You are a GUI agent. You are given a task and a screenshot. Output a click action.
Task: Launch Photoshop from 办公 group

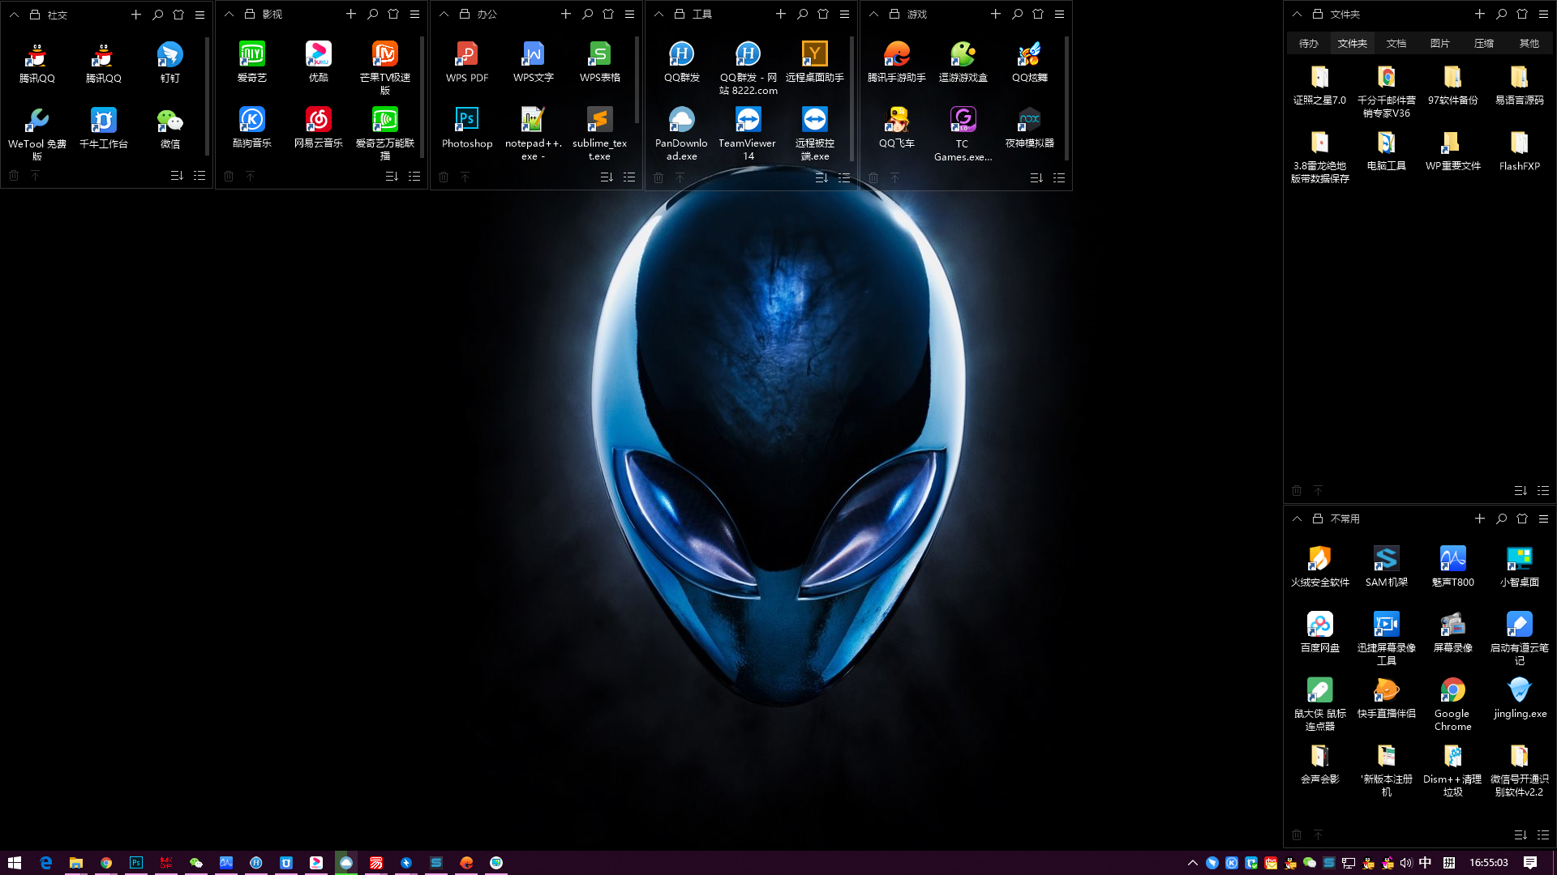point(466,127)
